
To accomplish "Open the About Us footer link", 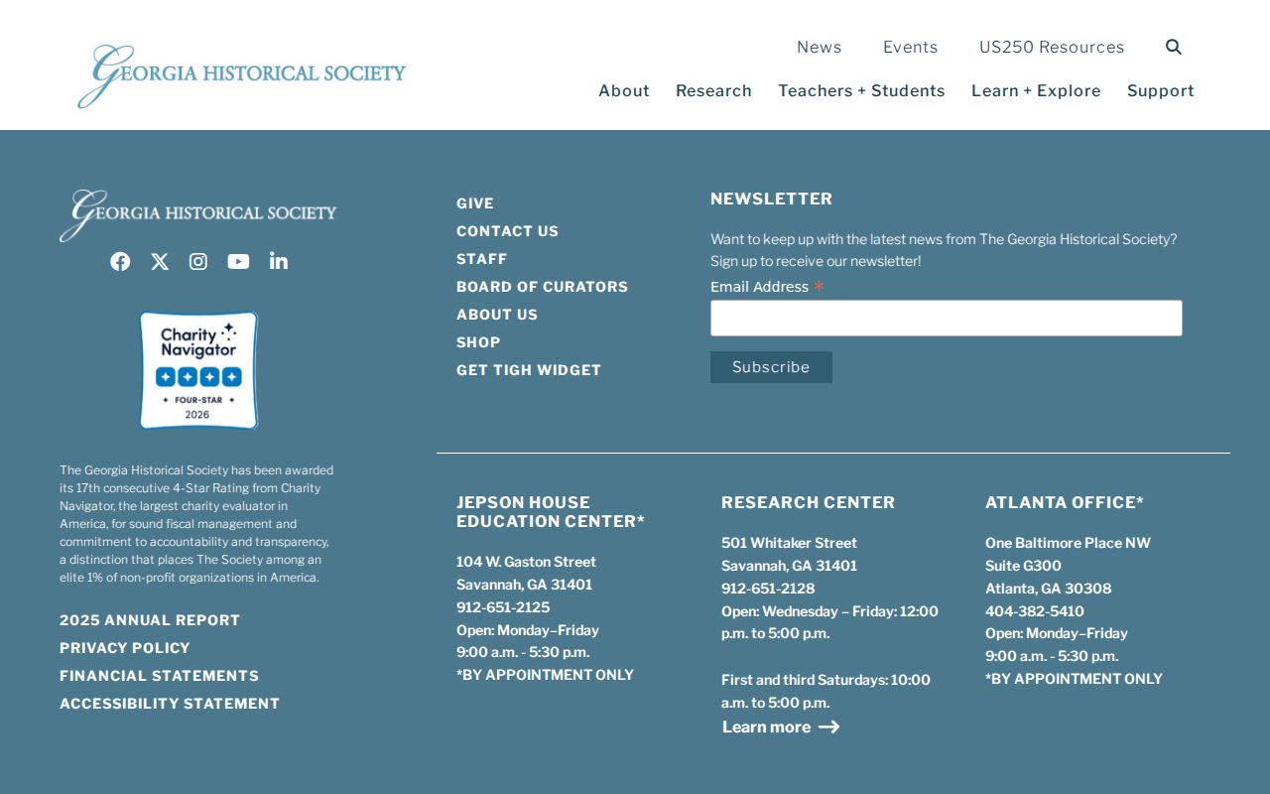I will click(497, 315).
